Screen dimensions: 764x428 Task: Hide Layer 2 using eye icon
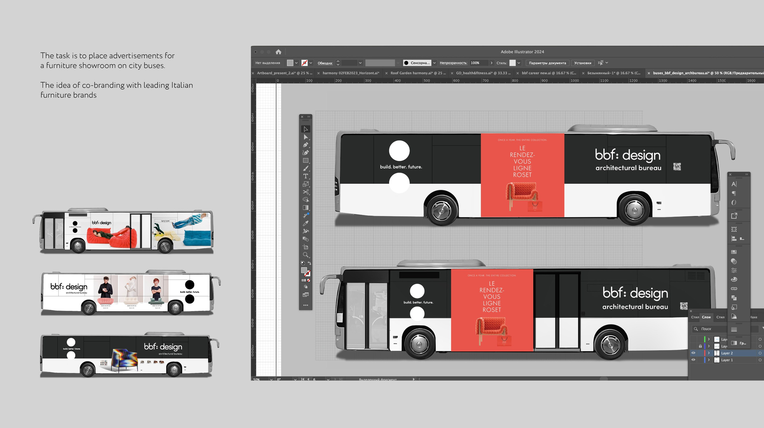point(693,353)
